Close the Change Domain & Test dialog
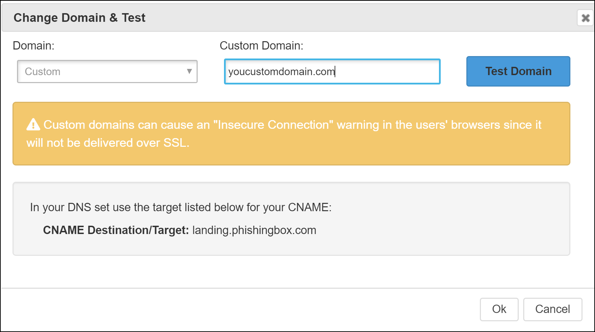The width and height of the screenshot is (595, 332). coord(585,18)
